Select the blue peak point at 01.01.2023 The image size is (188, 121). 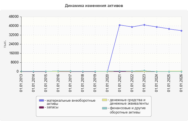click(144, 25)
